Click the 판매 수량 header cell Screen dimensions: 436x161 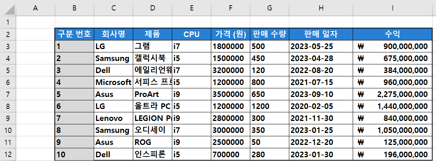pyautogui.click(x=269, y=34)
